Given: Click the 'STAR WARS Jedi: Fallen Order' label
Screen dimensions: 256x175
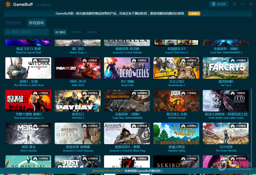Looking at the screenshot, I should (226, 118).
